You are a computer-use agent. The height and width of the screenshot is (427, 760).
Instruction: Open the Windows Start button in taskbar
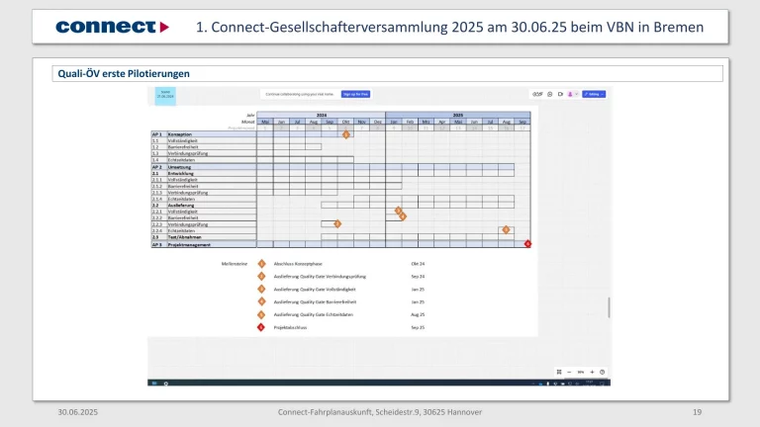(x=154, y=383)
